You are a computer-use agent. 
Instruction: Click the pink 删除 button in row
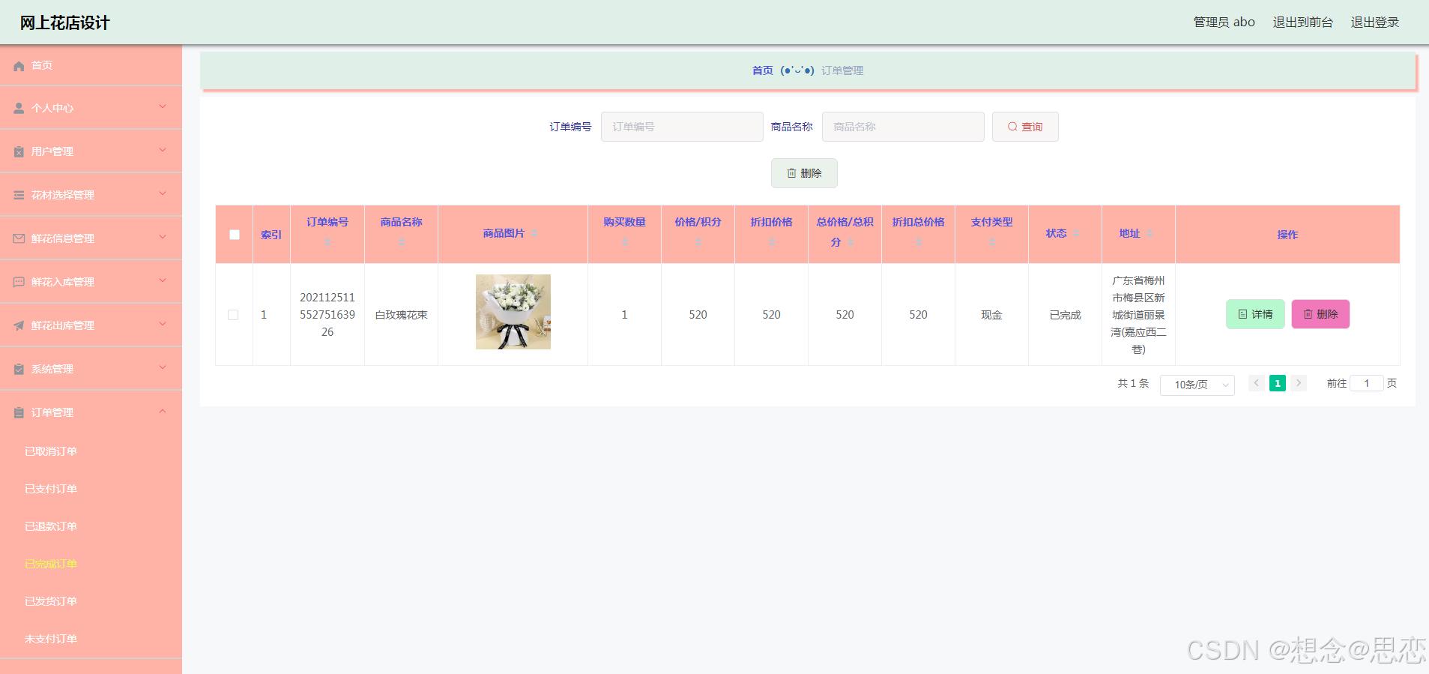(1320, 314)
